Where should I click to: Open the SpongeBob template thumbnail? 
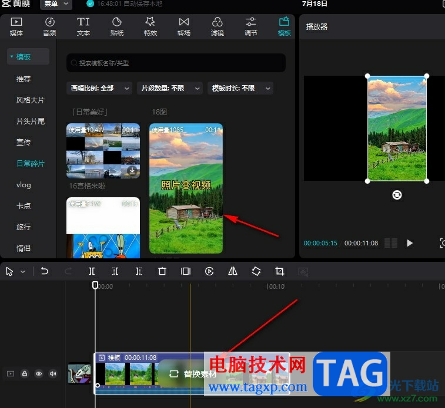pos(103,228)
